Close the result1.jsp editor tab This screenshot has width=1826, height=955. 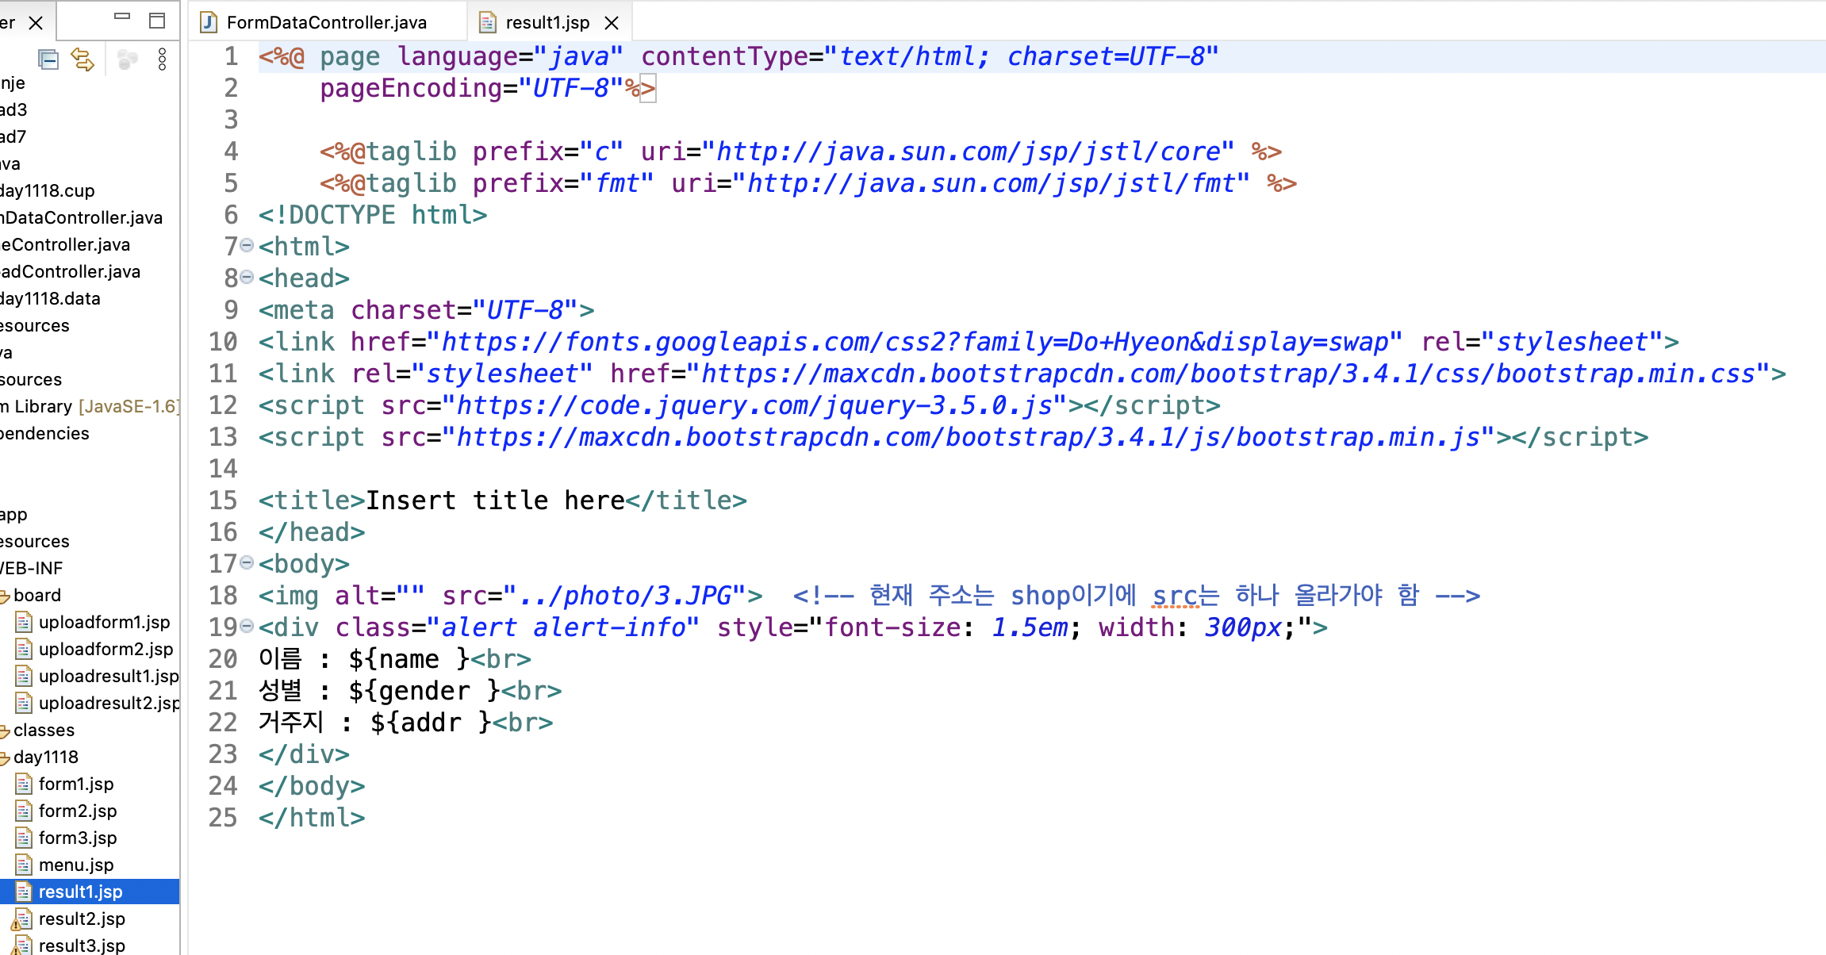click(612, 23)
